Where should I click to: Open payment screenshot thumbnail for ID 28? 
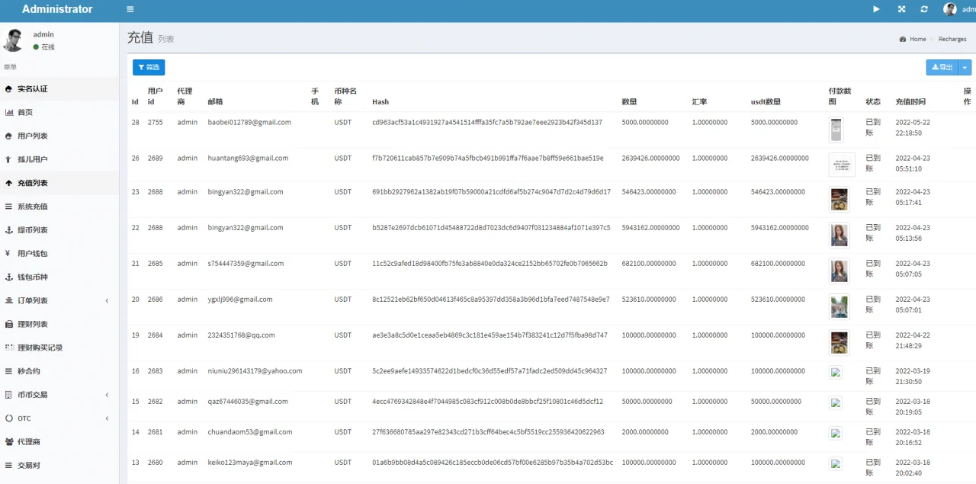836,130
